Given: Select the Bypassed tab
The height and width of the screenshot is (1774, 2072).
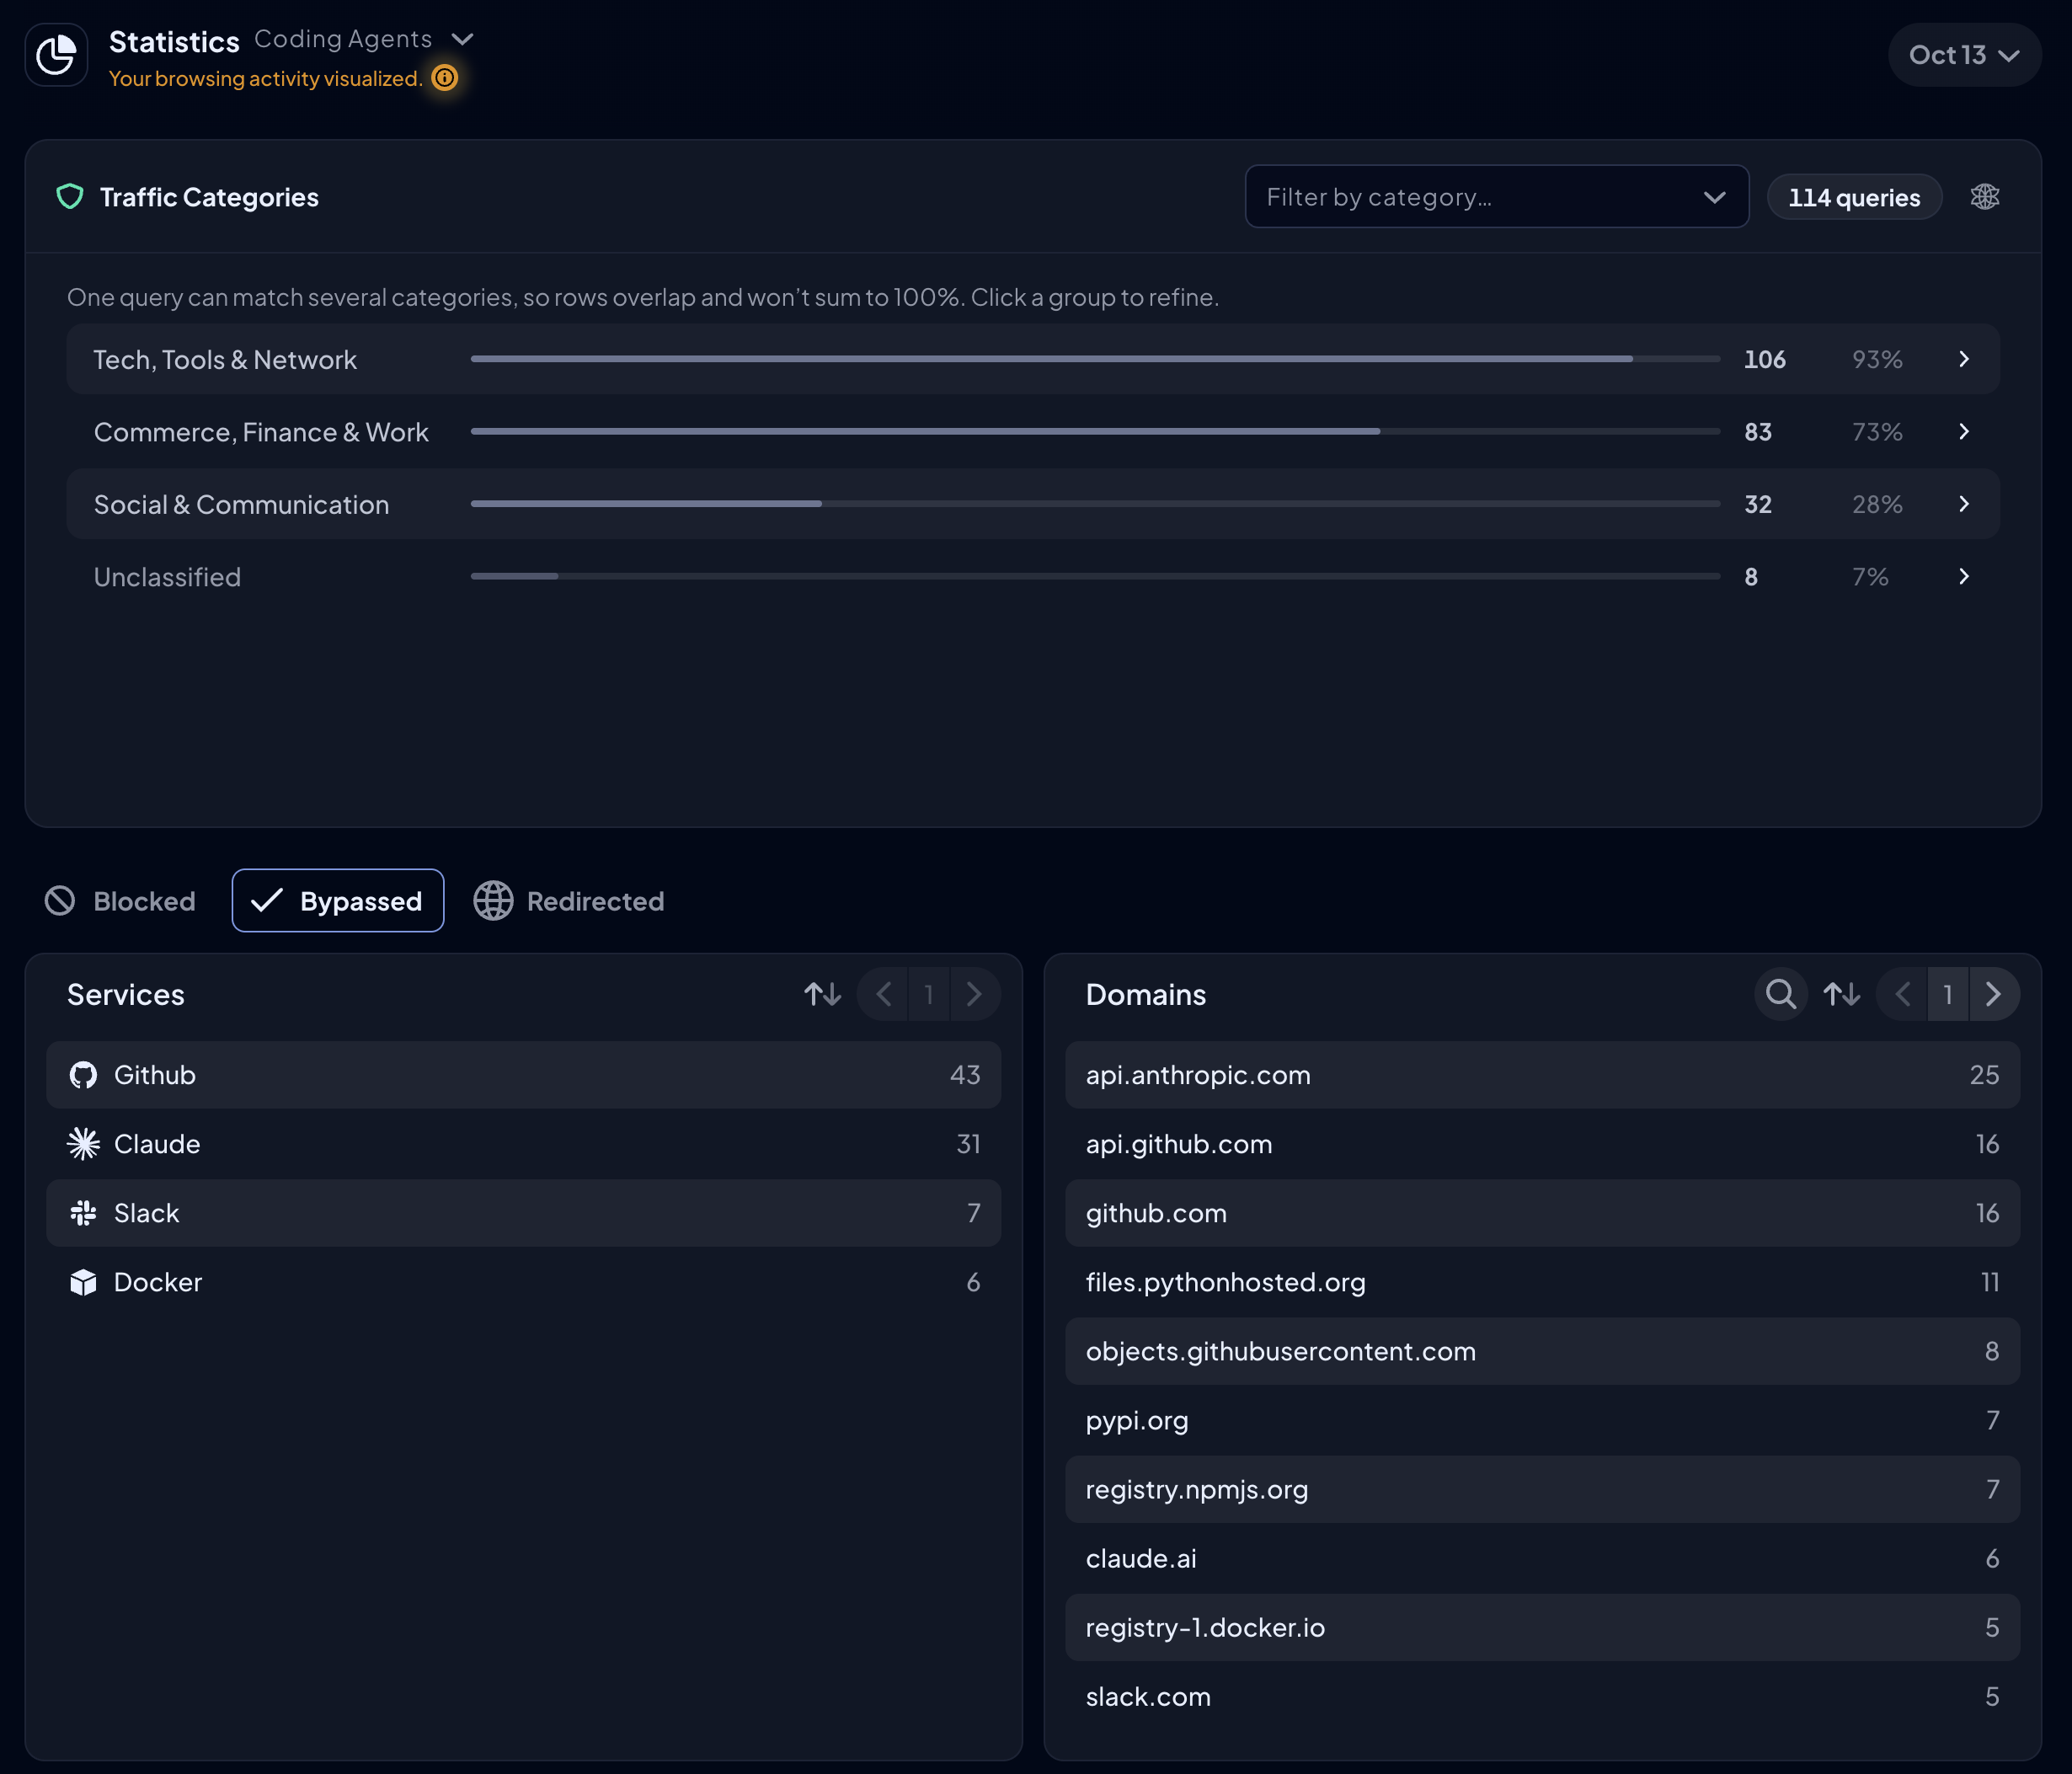Looking at the screenshot, I should pos(338,901).
